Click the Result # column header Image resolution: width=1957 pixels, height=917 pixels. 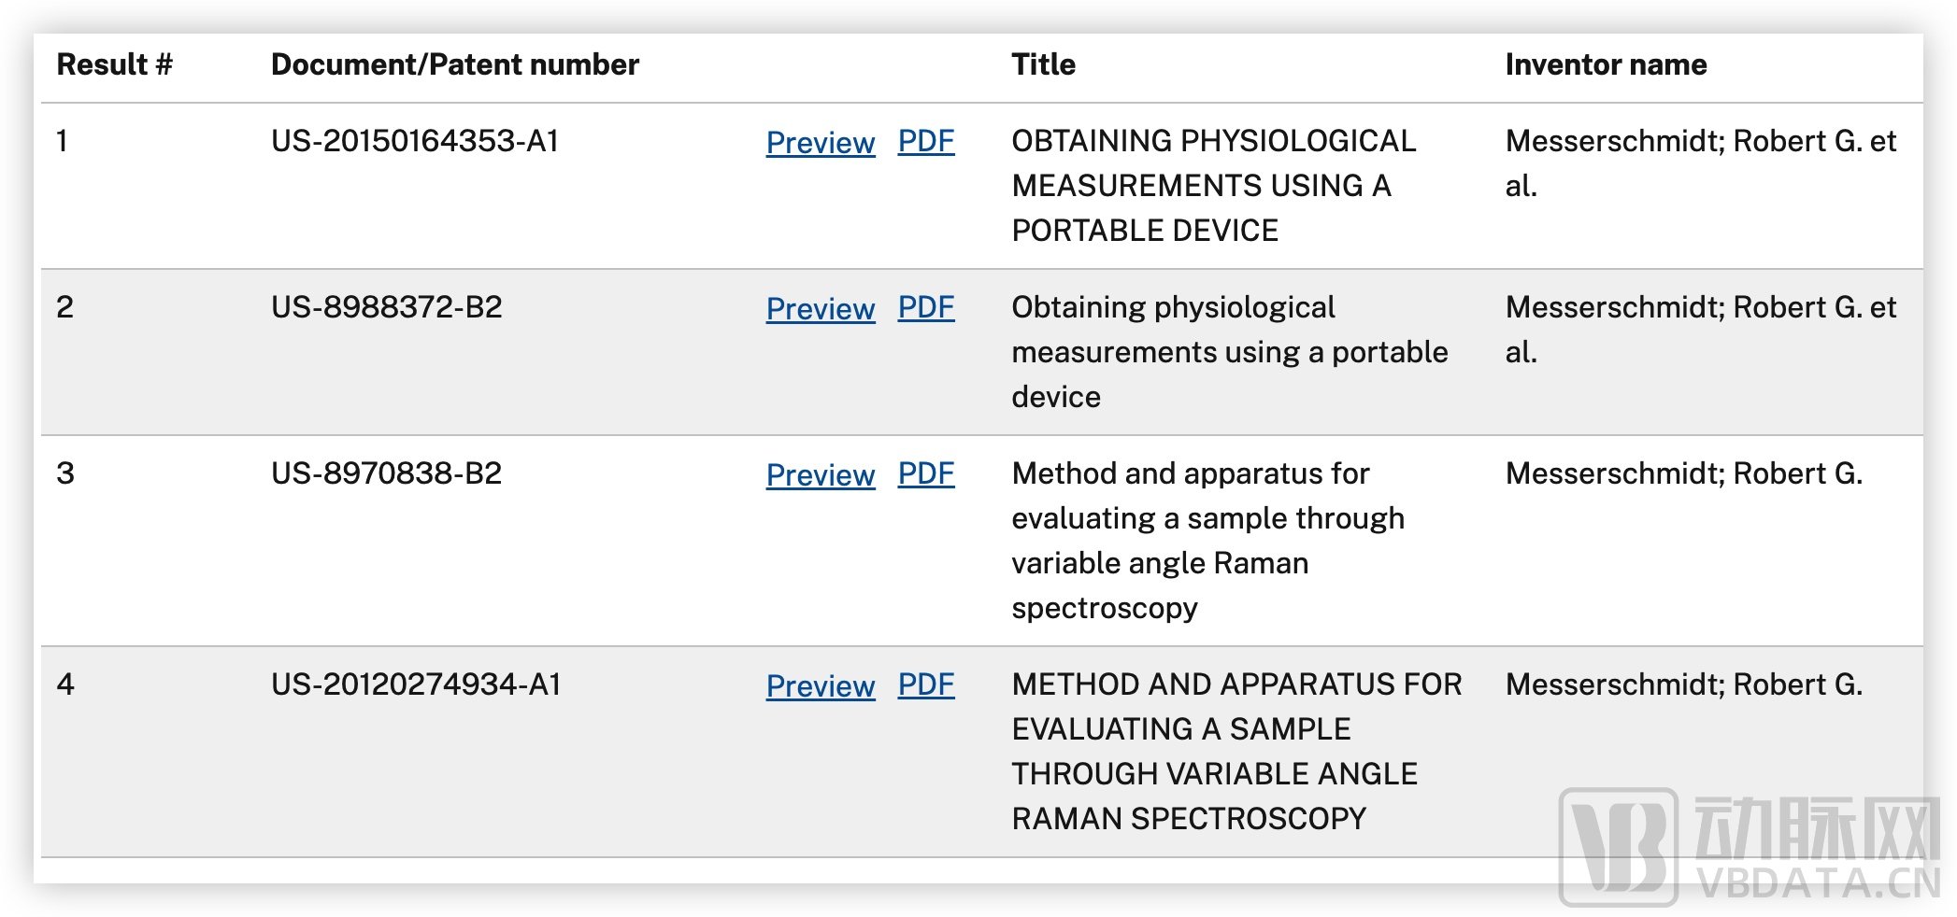pos(114,64)
